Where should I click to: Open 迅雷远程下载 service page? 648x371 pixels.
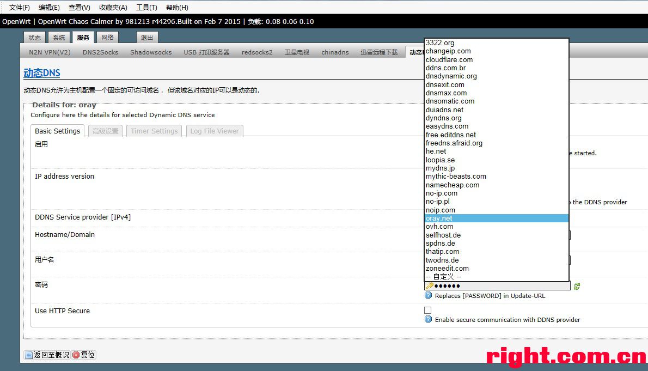coord(379,52)
